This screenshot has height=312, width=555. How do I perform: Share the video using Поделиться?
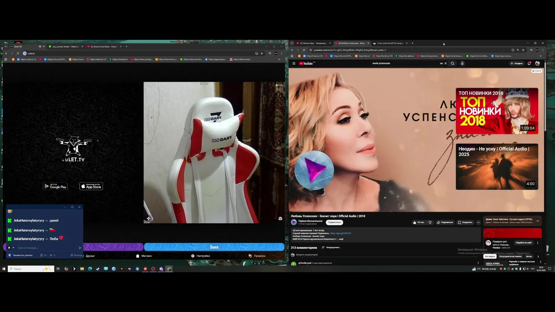(x=445, y=222)
